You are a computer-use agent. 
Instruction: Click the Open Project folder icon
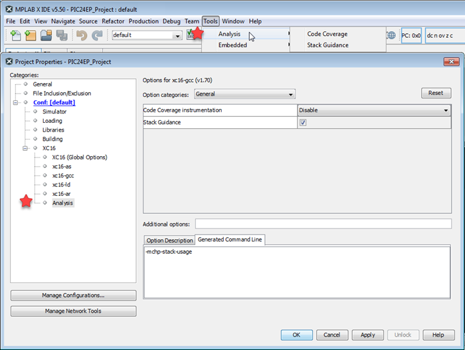pyautogui.click(x=46, y=35)
